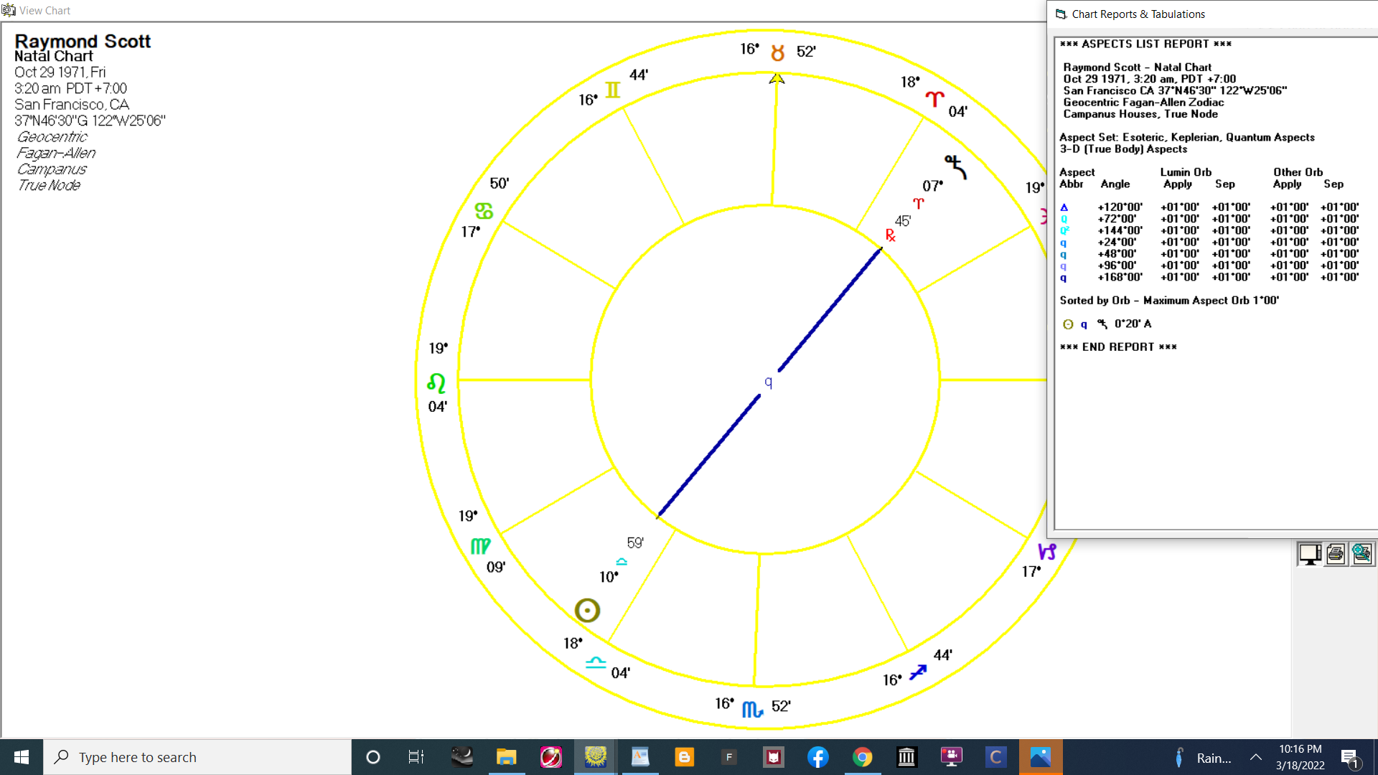This screenshot has height=775, width=1378.
Task: Click the print report printer icon
Action: pyautogui.click(x=1336, y=554)
